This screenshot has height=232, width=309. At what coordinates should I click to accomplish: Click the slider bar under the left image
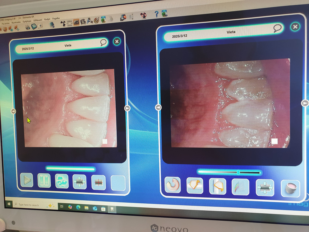click(x=71, y=169)
